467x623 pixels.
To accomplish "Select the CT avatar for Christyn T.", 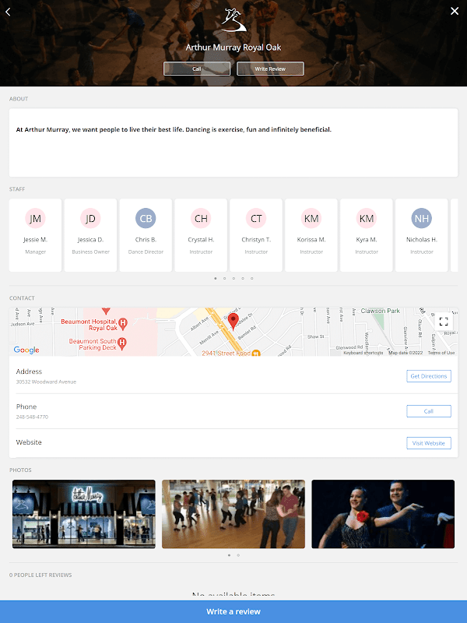I will [256, 218].
